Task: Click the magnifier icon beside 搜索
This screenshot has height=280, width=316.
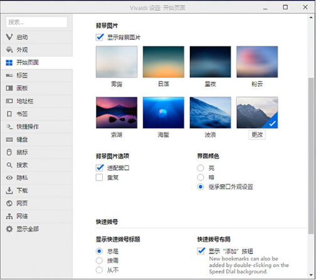Action: [x=9, y=165]
